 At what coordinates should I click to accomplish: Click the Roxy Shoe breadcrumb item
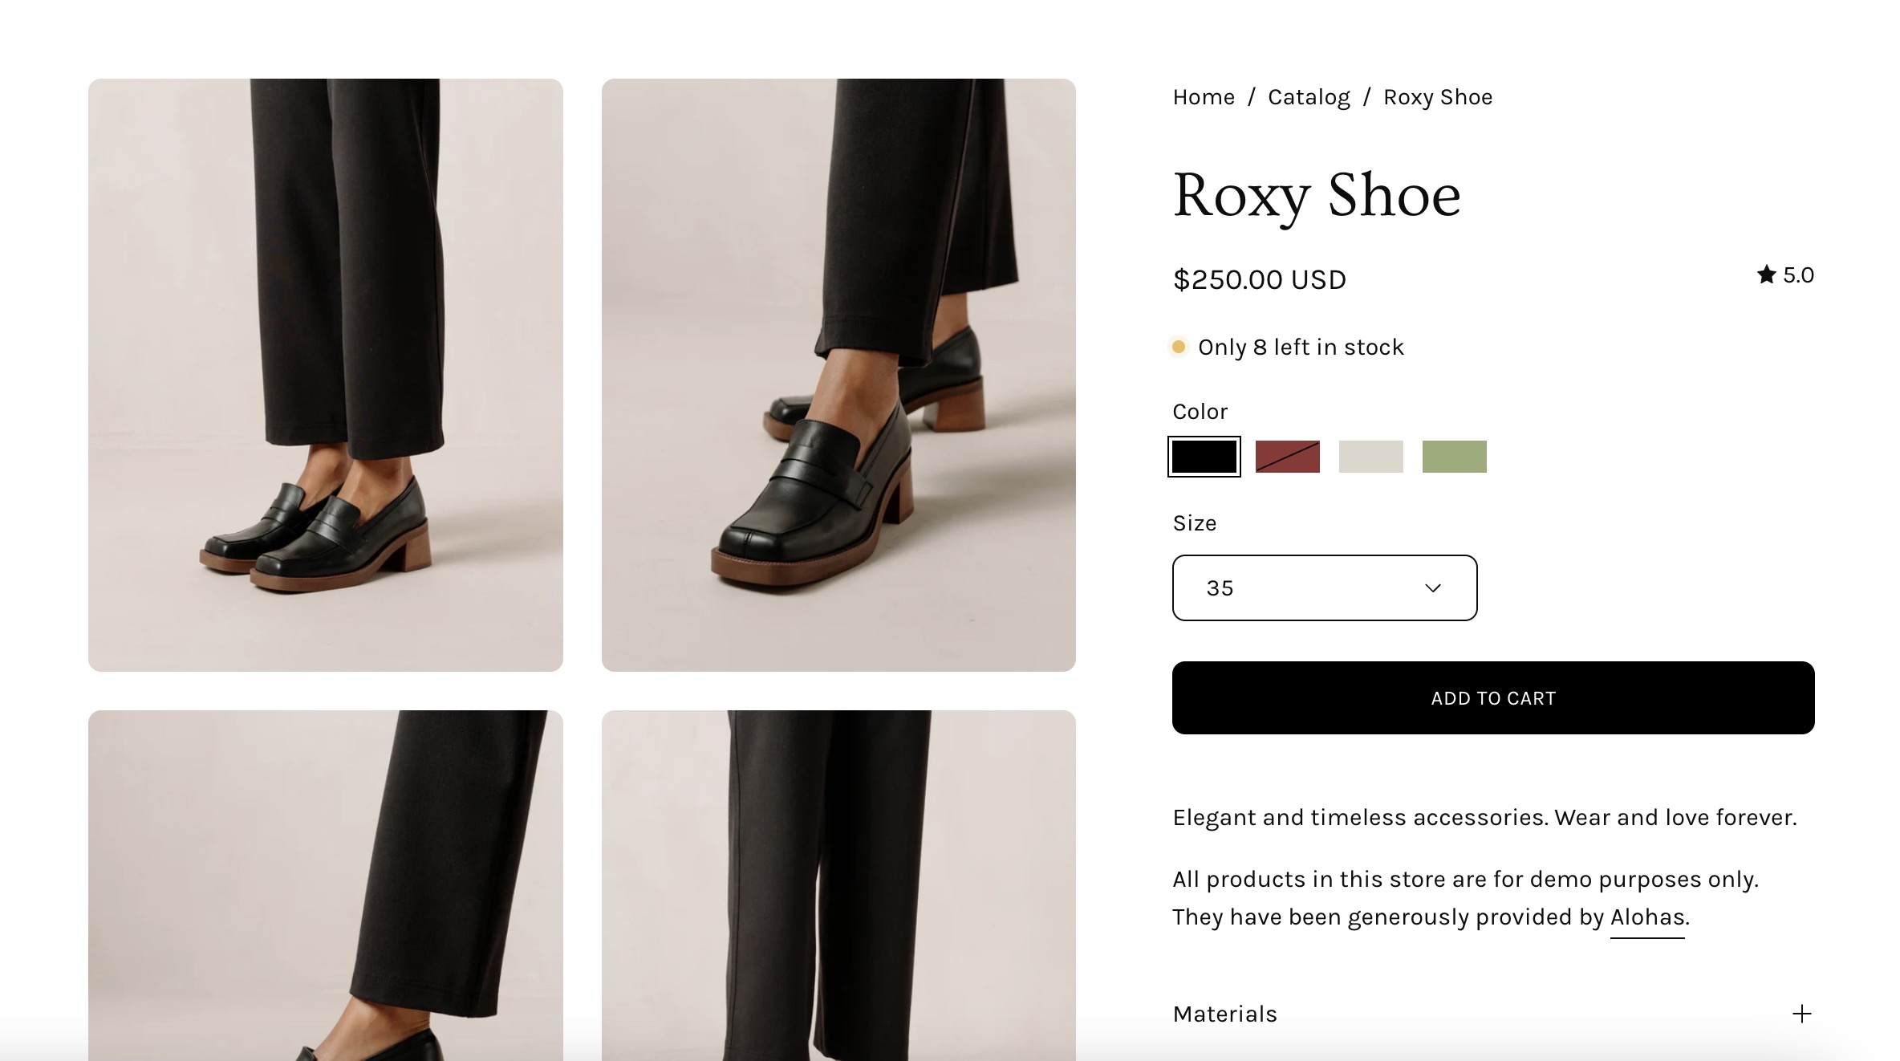[x=1438, y=97]
